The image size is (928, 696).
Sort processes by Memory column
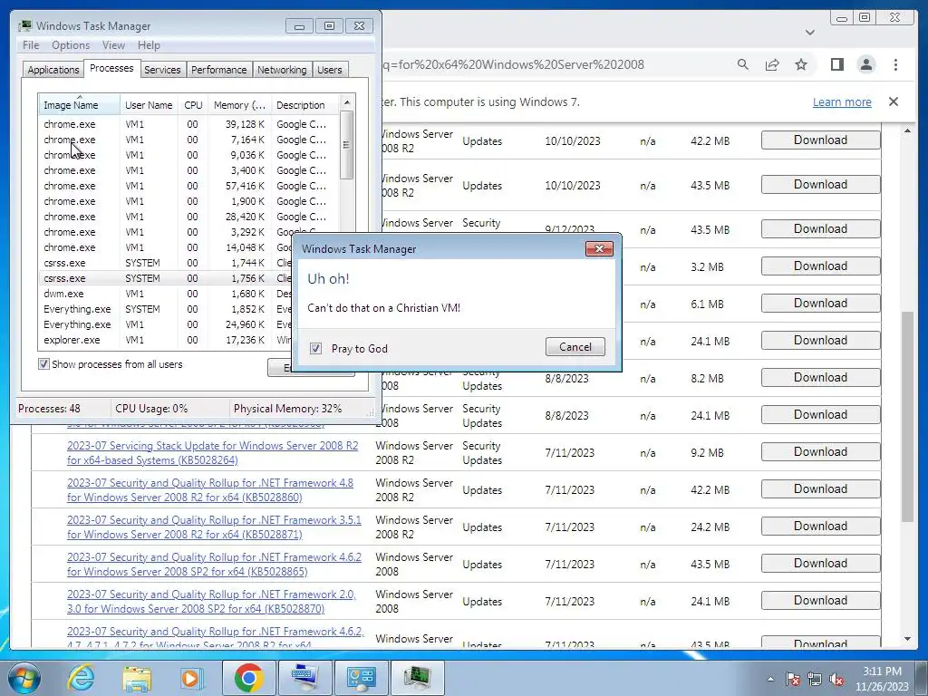click(239, 105)
